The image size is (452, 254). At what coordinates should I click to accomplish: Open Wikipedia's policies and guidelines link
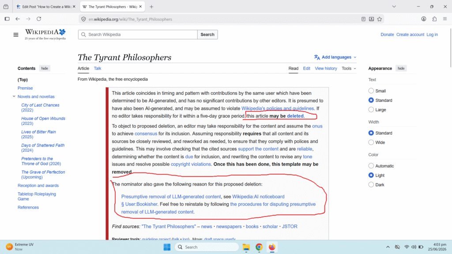[277, 108]
